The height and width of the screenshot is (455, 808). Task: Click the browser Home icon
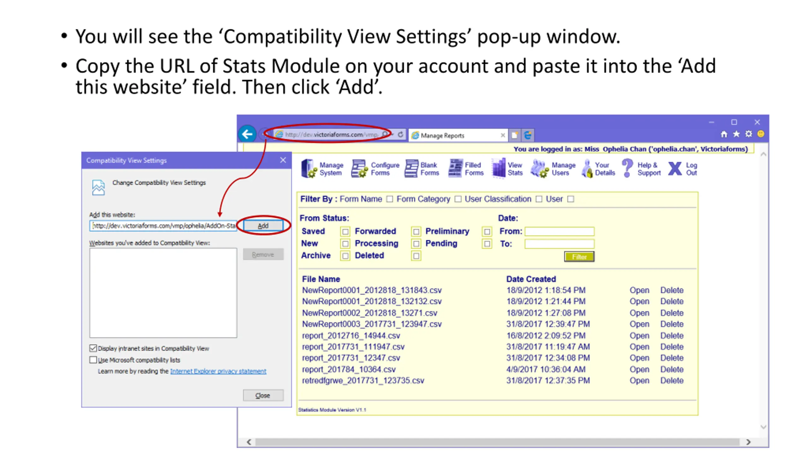tap(724, 134)
